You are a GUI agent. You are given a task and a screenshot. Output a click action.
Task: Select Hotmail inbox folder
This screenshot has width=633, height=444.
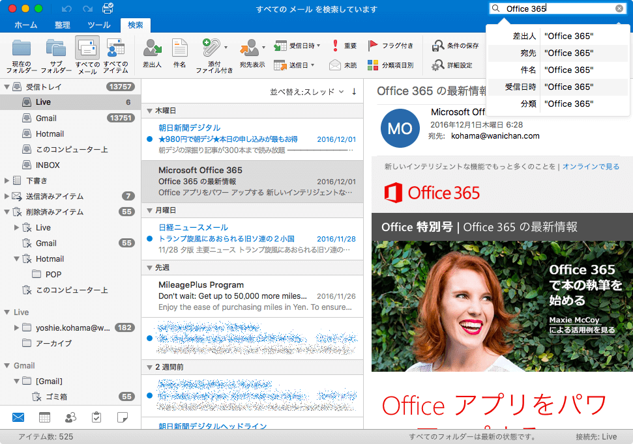pyautogui.click(x=70, y=134)
